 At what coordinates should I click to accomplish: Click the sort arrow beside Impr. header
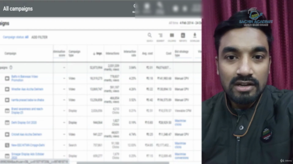coord(94,54)
